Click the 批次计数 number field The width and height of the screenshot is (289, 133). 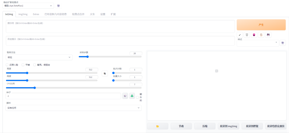coord(136,70)
